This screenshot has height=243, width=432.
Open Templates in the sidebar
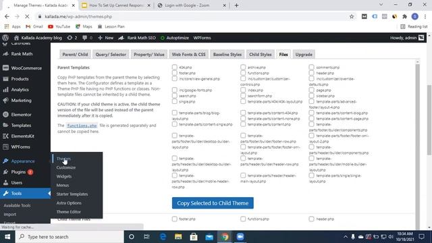tap(21, 126)
